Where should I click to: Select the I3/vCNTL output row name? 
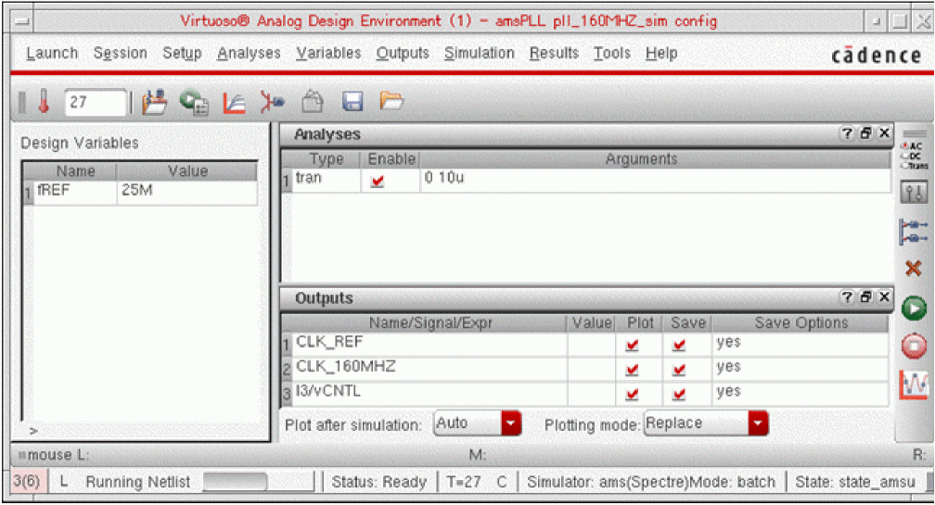[429, 393]
